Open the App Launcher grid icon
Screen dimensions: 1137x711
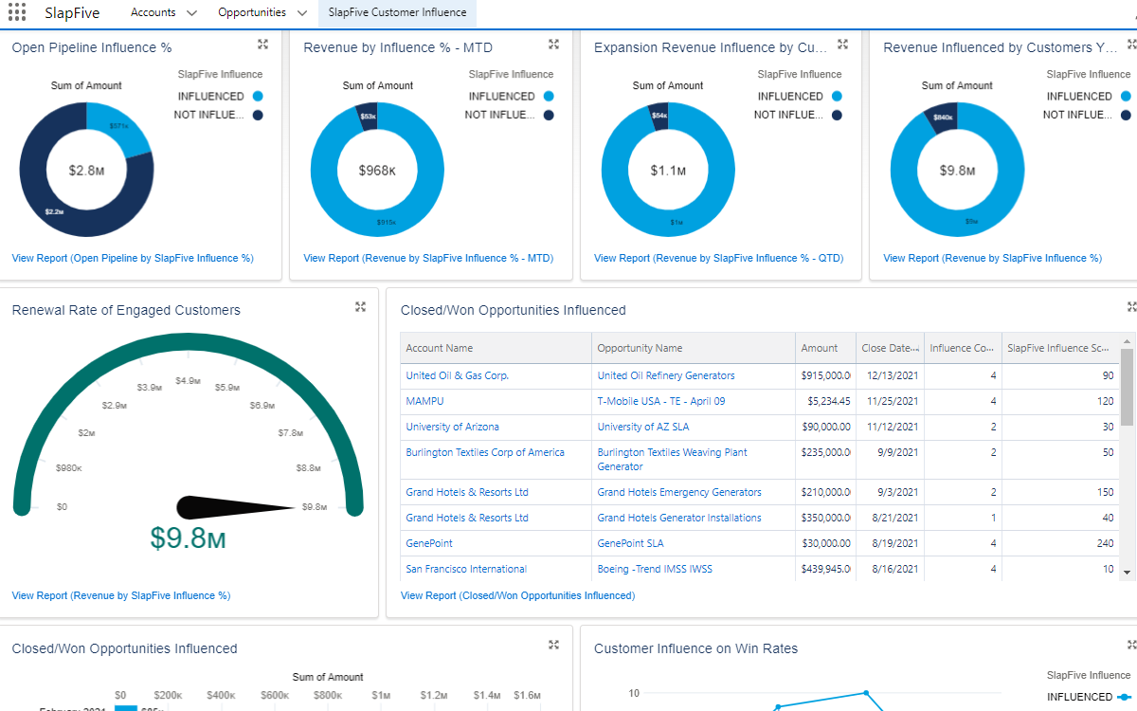pyautogui.click(x=17, y=13)
